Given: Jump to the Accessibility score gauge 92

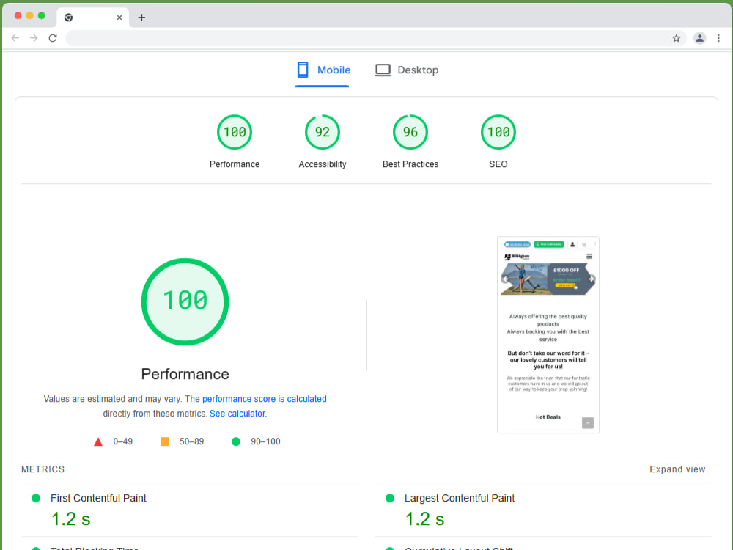Looking at the screenshot, I should [x=323, y=132].
